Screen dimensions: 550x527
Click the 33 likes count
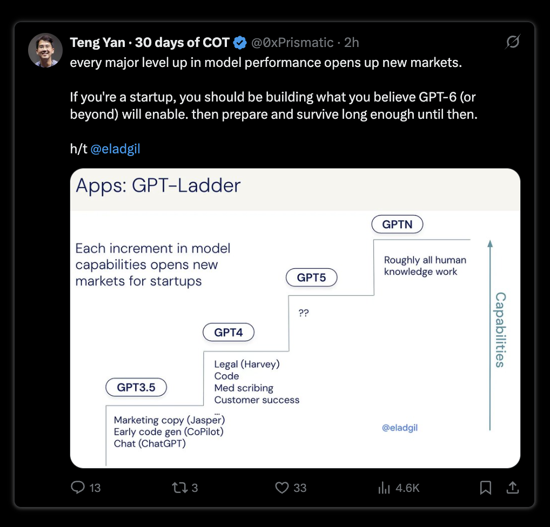tap(300, 488)
